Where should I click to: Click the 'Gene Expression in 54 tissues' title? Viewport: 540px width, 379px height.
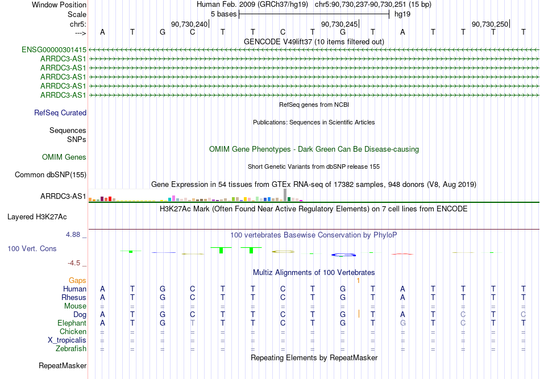[x=314, y=185]
